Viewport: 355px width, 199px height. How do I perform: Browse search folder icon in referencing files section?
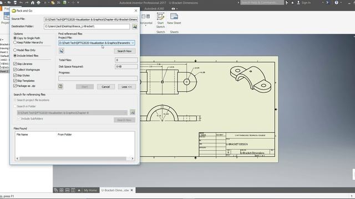point(133,112)
